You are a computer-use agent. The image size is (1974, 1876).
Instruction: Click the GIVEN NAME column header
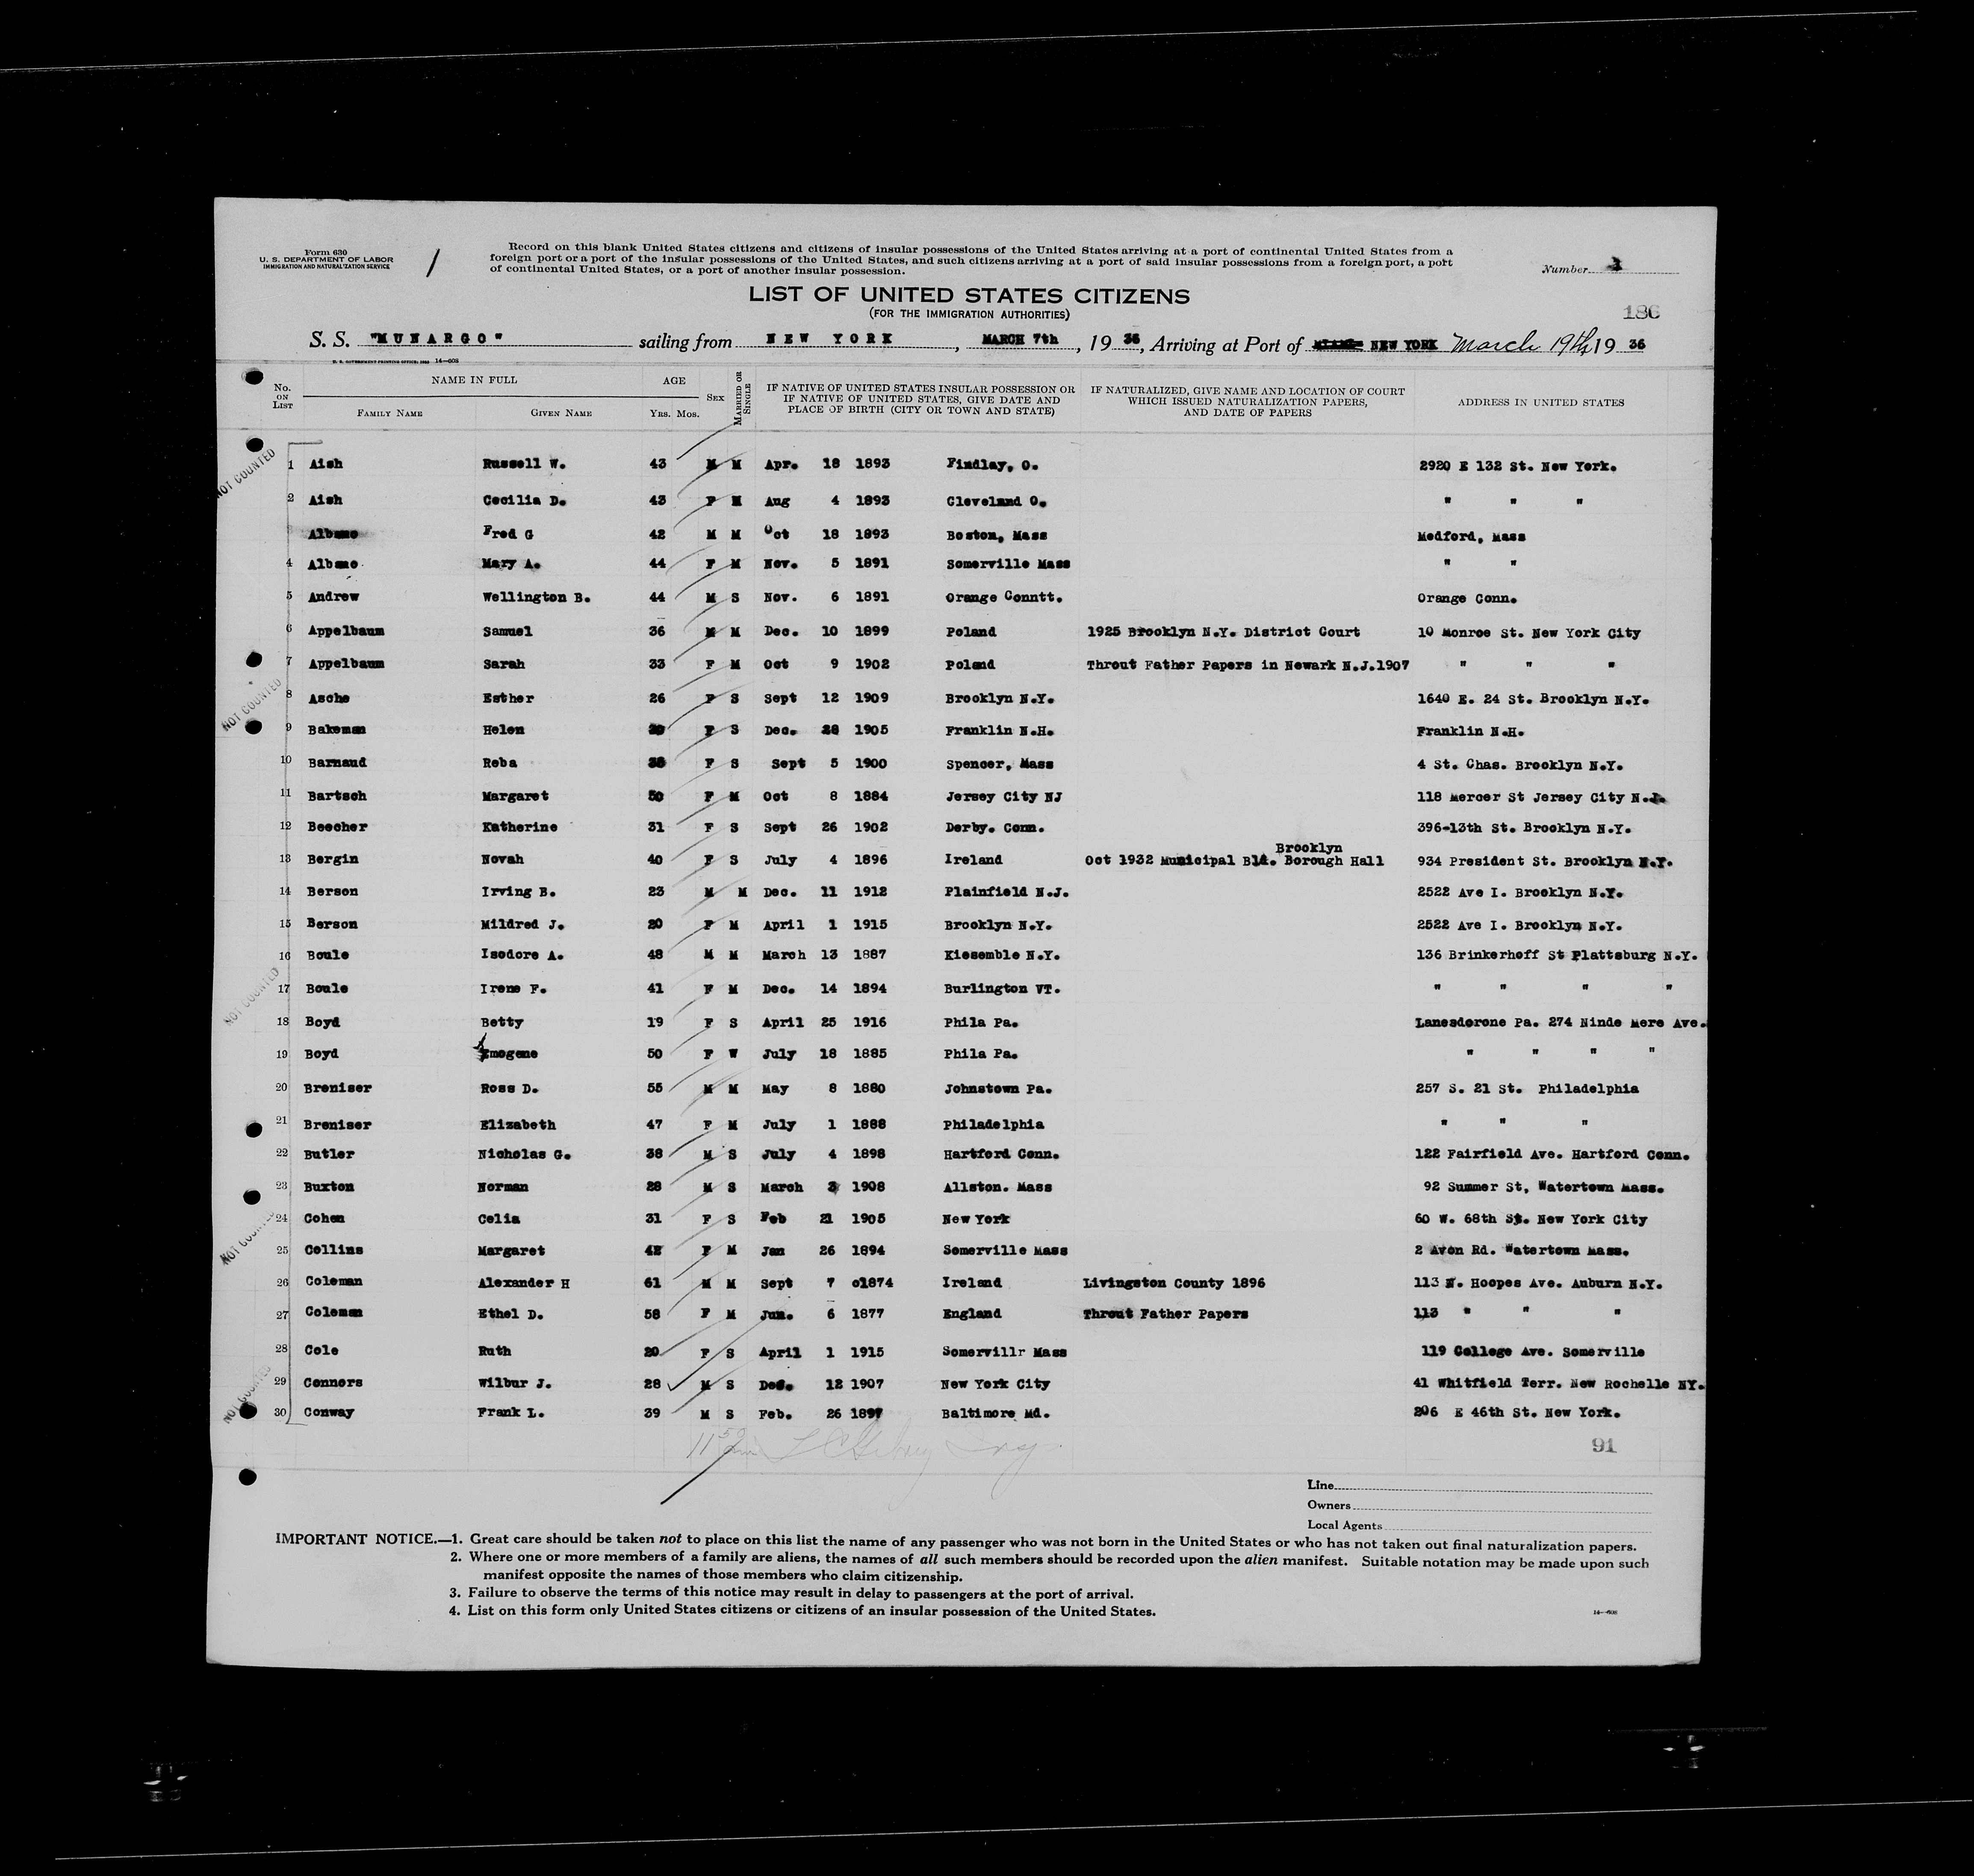[561, 413]
